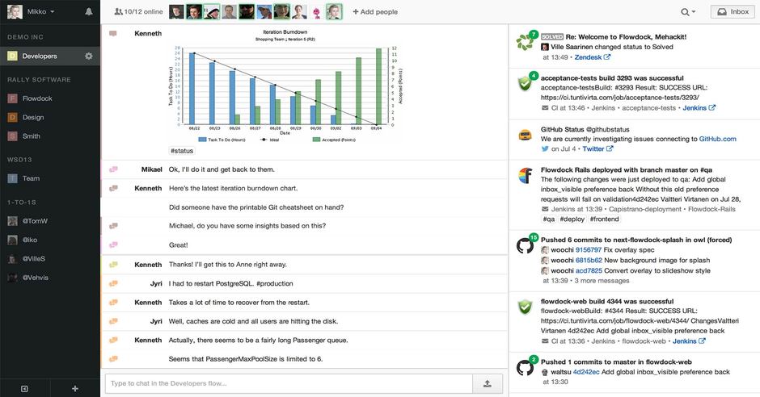This screenshot has width=760, height=397.
Task: Open the GitHub.com link
Action: pos(717,139)
